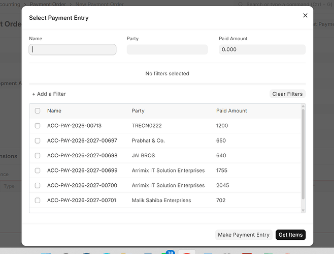Click the list scrollbar up arrow
334x254 pixels.
pos(304,106)
